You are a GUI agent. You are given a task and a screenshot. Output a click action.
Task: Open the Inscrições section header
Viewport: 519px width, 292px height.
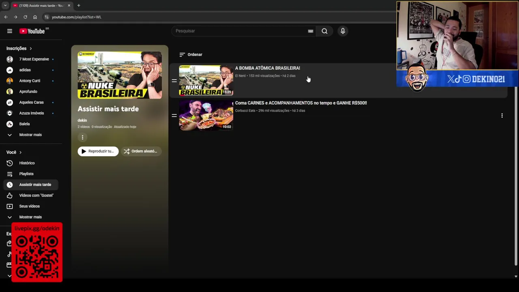[x=19, y=48]
